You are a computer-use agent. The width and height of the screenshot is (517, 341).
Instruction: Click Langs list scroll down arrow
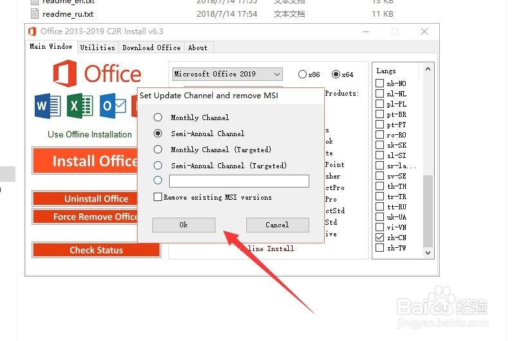[428, 252]
